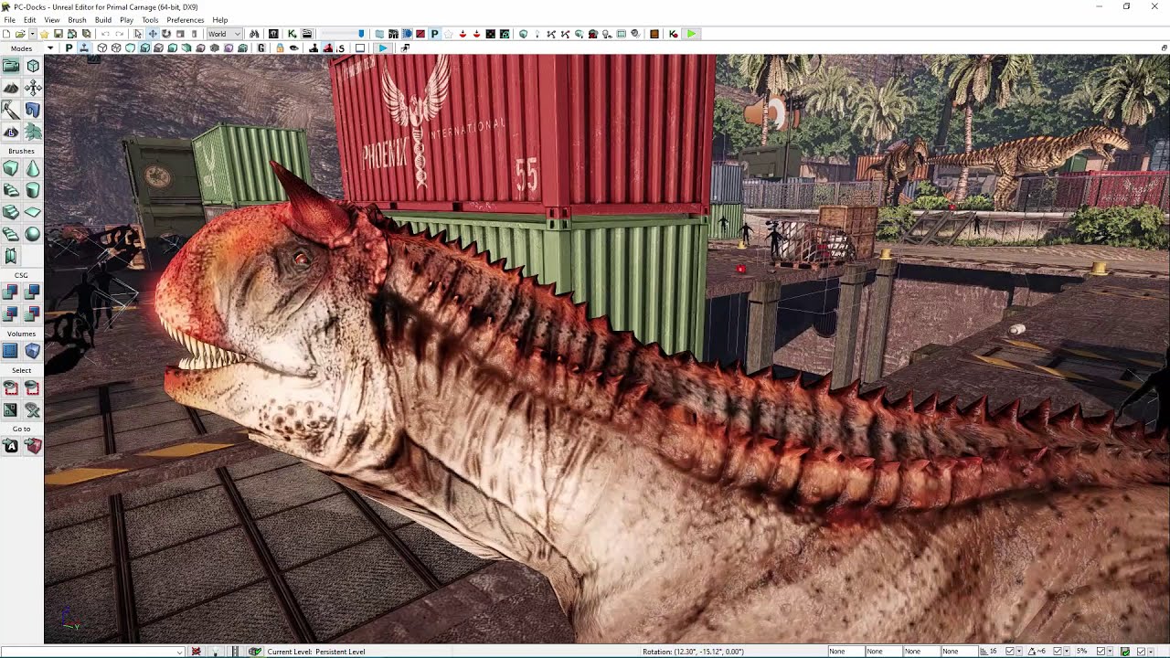Image resolution: width=1170 pixels, height=658 pixels.
Task: Toggle the drag grid snap checkbox
Action: pyautogui.click(x=1009, y=651)
